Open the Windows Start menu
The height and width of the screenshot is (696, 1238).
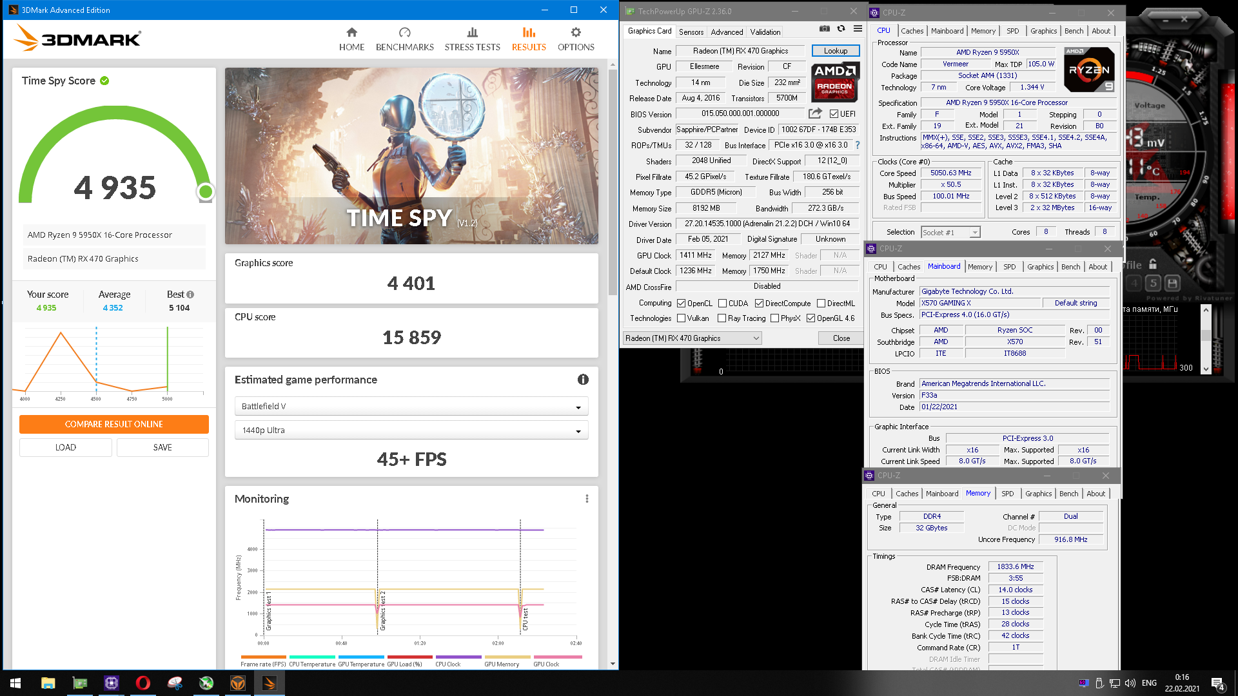coord(15,683)
